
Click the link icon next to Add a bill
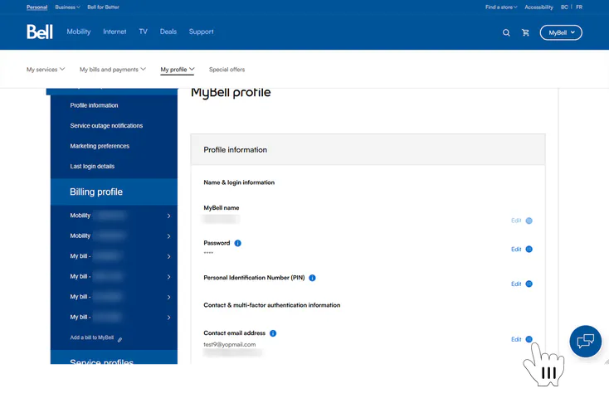[120, 340]
